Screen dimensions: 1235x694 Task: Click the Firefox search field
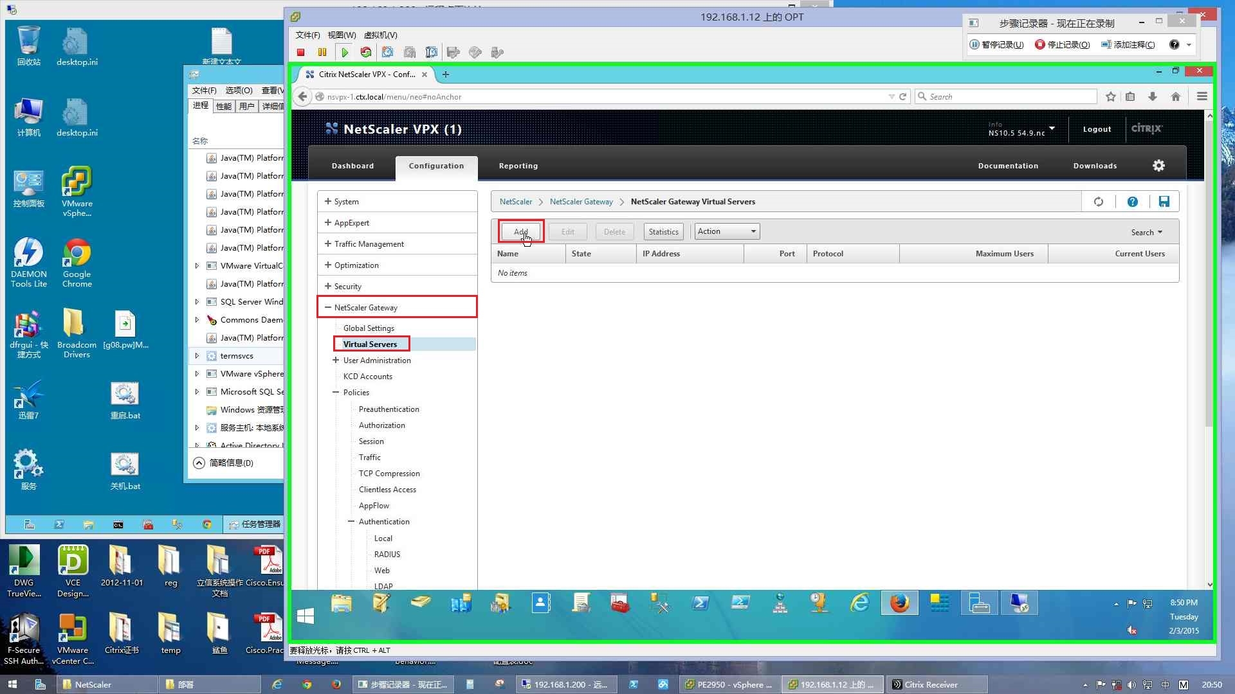pyautogui.click(x=1007, y=96)
